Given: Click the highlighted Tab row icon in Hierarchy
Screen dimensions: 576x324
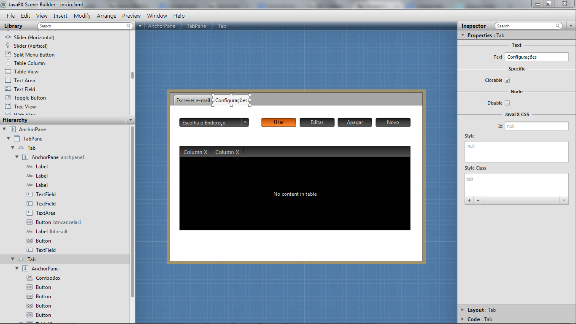Looking at the screenshot, I should tap(21, 259).
